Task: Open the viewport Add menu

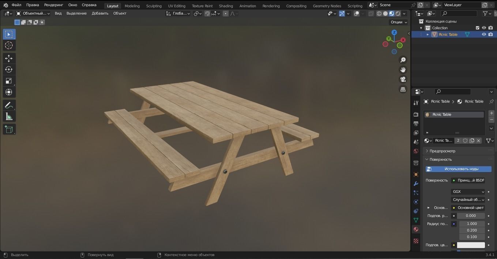Action: click(100, 14)
